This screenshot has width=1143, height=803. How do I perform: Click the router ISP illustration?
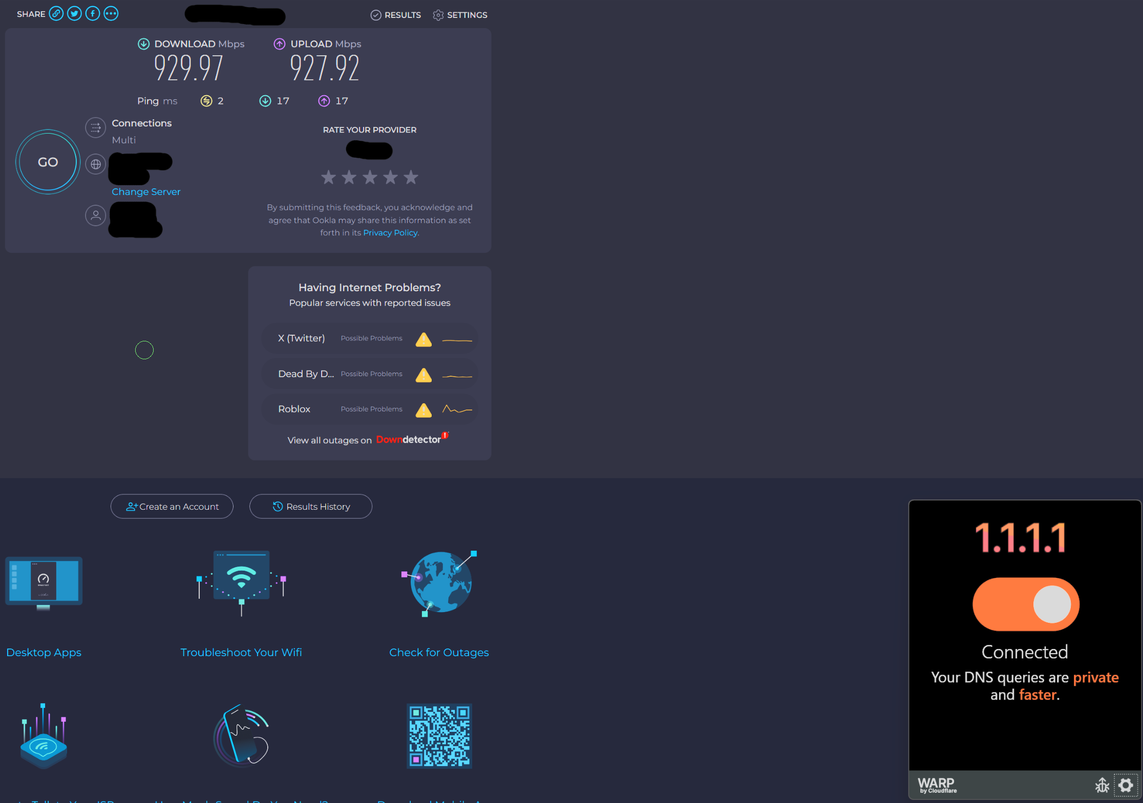44,736
